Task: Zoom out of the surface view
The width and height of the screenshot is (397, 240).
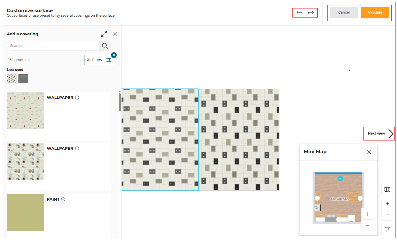Action: pyautogui.click(x=387, y=215)
